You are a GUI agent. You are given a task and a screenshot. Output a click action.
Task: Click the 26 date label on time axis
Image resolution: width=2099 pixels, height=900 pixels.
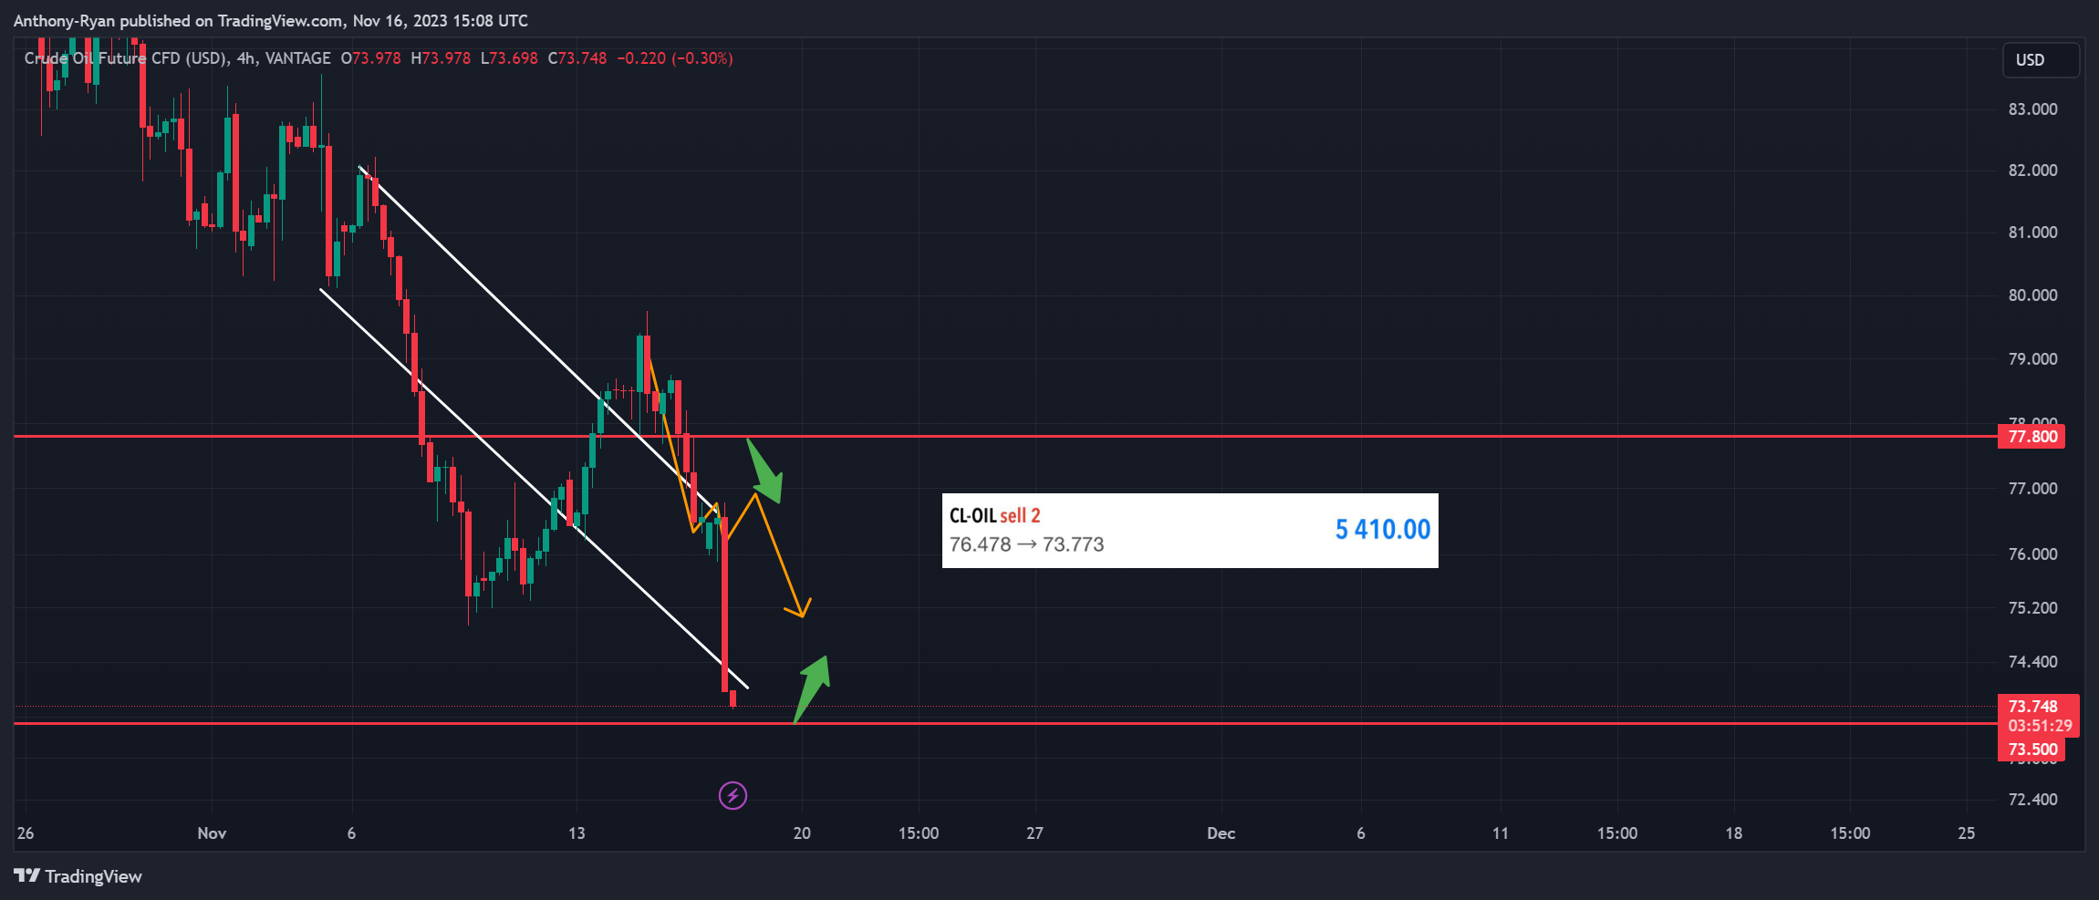coord(26,833)
